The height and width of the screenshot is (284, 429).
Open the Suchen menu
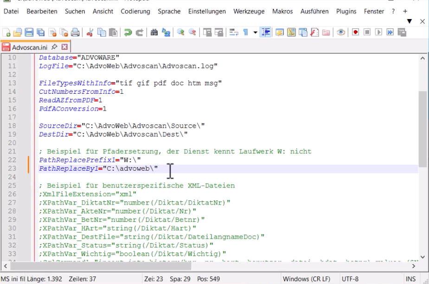(75, 11)
